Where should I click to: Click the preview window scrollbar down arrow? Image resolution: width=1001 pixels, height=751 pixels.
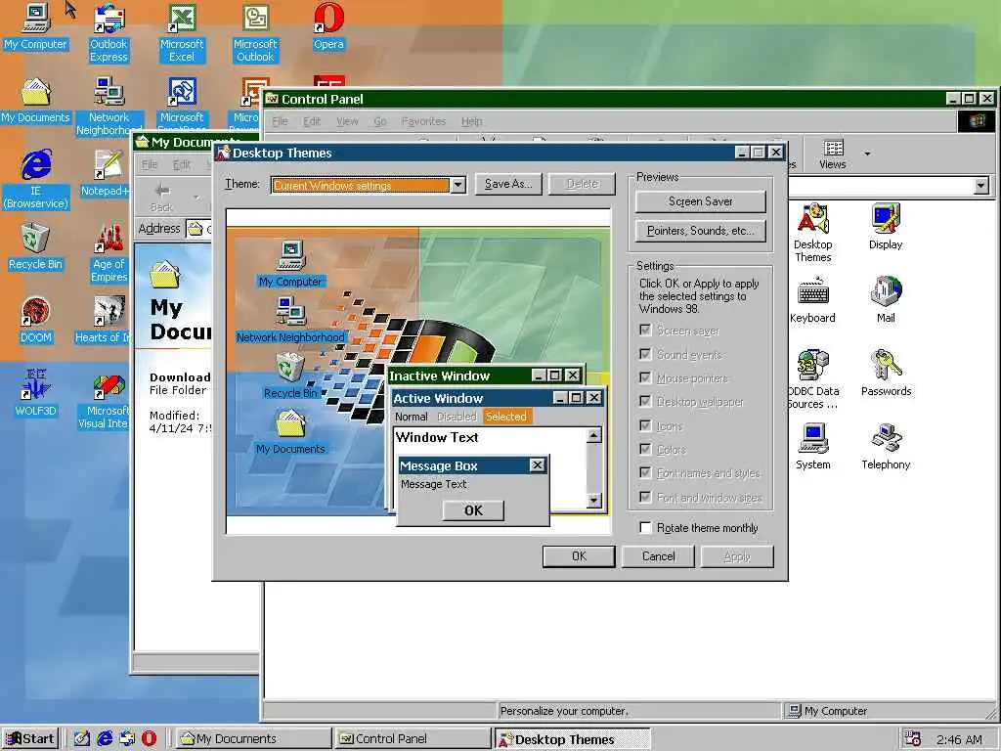pos(593,501)
